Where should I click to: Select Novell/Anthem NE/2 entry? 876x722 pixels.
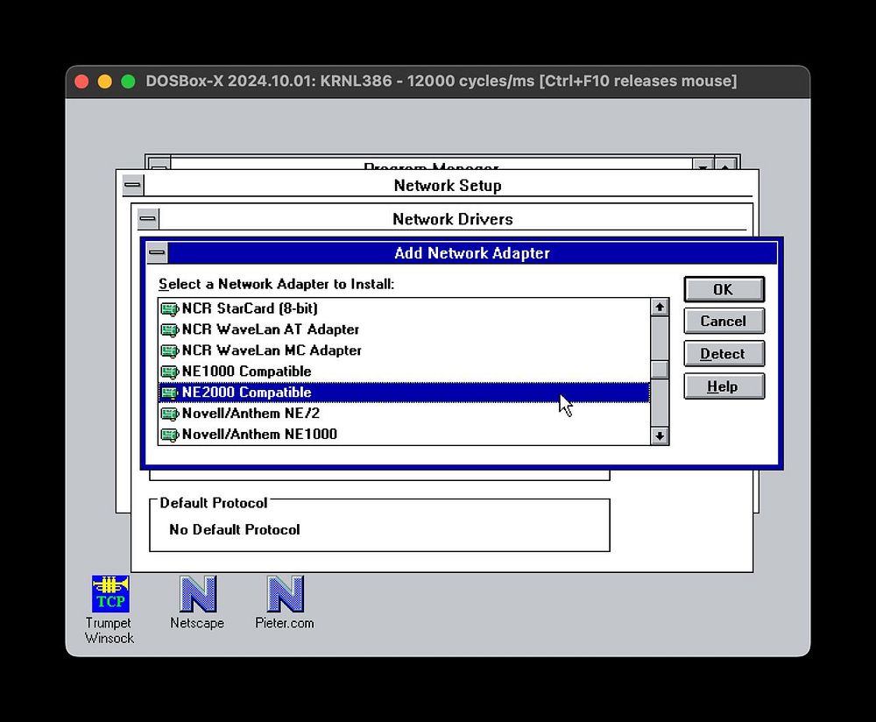(x=404, y=414)
